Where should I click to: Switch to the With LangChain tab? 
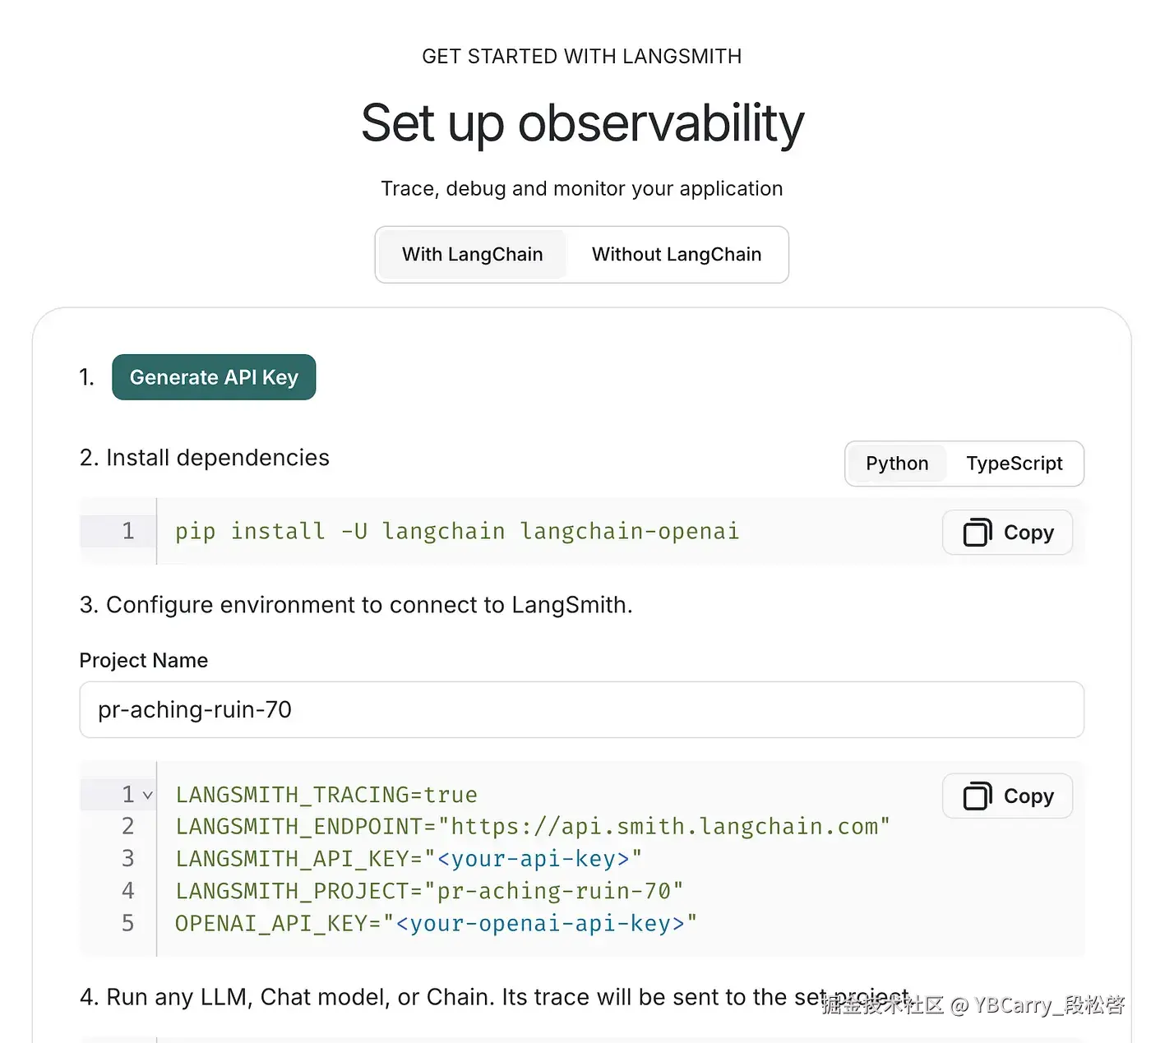click(472, 255)
